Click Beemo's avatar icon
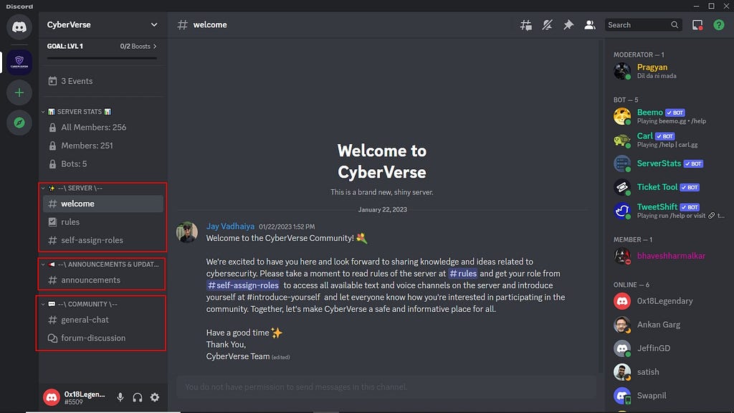 pos(622,116)
